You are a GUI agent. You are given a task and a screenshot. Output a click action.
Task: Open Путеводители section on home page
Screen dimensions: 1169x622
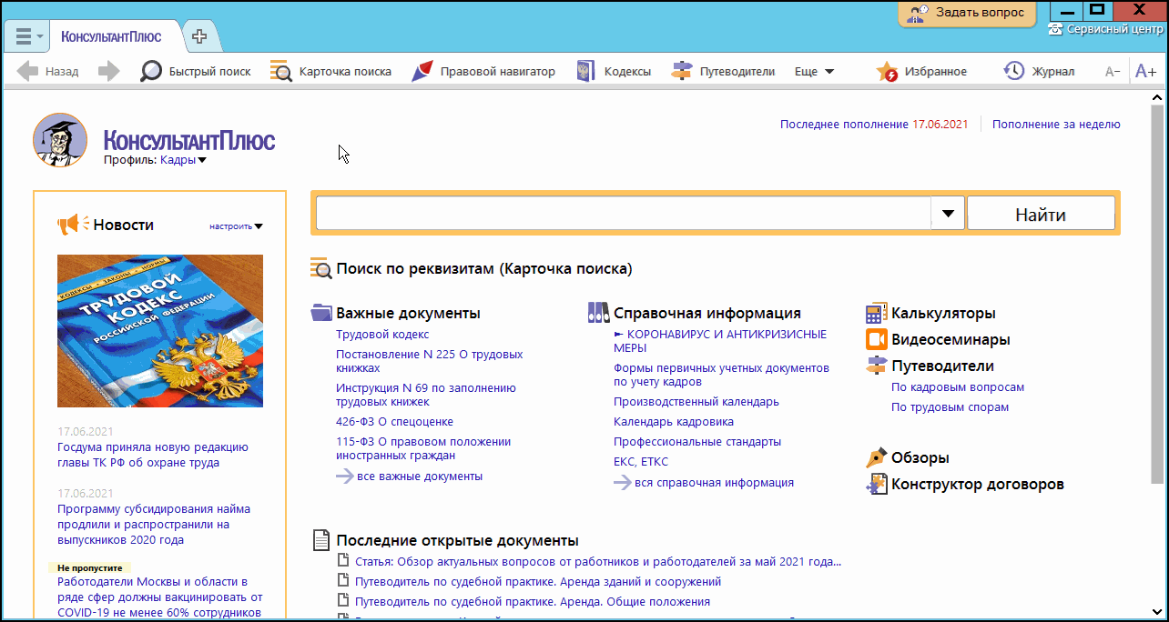[x=942, y=366]
